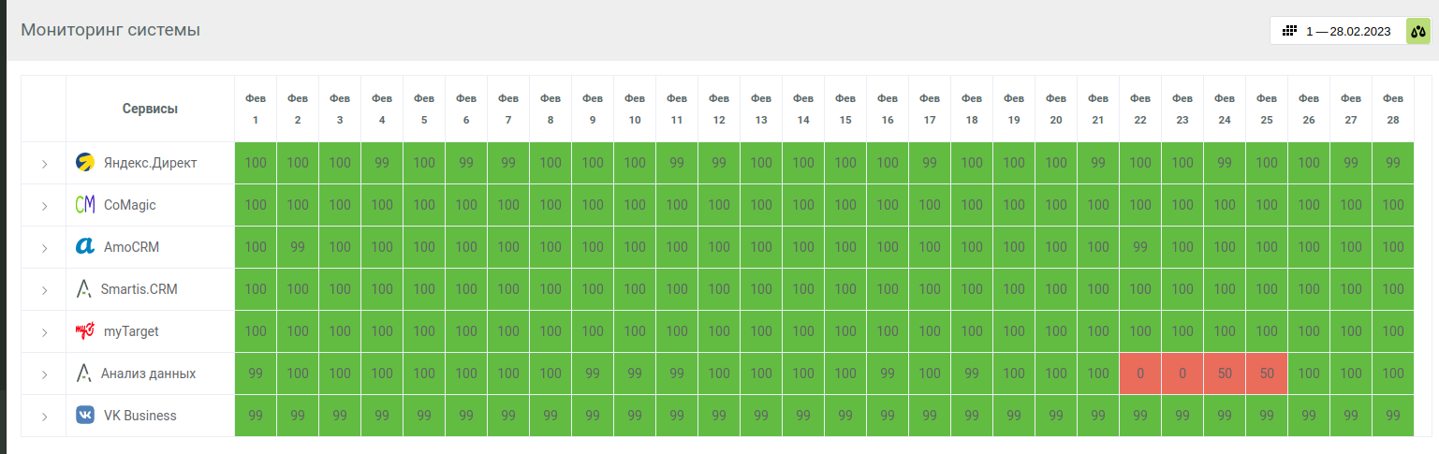Image resolution: width=1439 pixels, height=454 pixels.
Task: Select the Фев 14 column header
Action: pyautogui.click(x=803, y=109)
